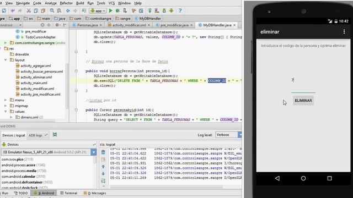Click the Undo arrow icon
Image resolution: width=353 pixels, height=198 pixels.
tap(13, 10)
